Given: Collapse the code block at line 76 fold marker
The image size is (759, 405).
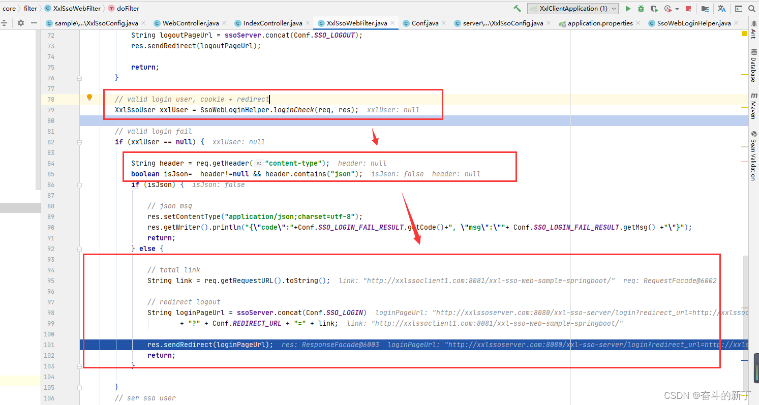Looking at the screenshot, I should (79, 78).
